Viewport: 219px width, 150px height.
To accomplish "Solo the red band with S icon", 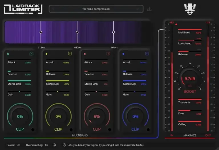I will tap(108, 54).
